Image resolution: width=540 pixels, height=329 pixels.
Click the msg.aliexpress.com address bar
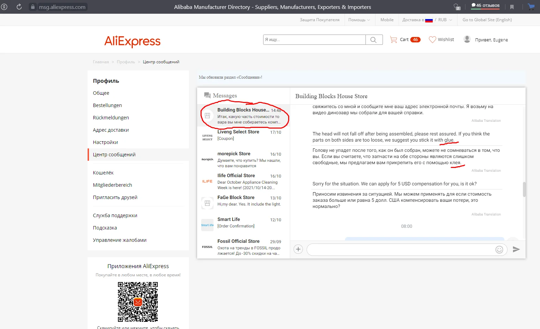[x=62, y=7]
